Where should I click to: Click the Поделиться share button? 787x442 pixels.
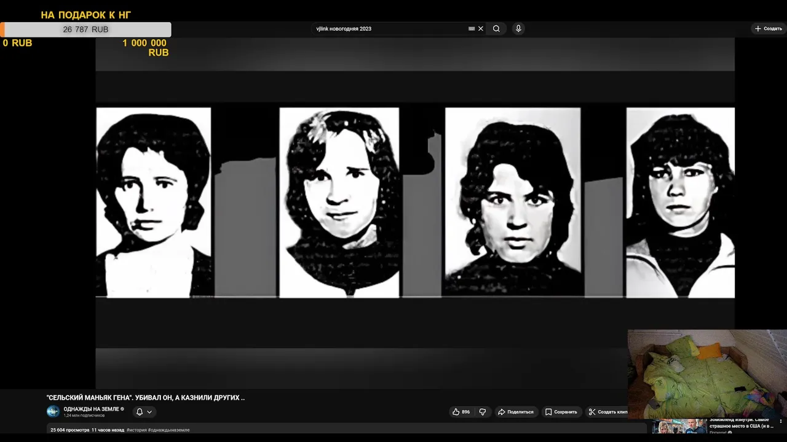[516, 412]
